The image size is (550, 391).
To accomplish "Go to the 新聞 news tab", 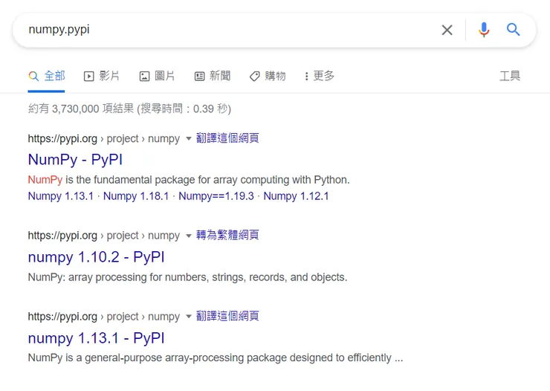I will pos(212,76).
